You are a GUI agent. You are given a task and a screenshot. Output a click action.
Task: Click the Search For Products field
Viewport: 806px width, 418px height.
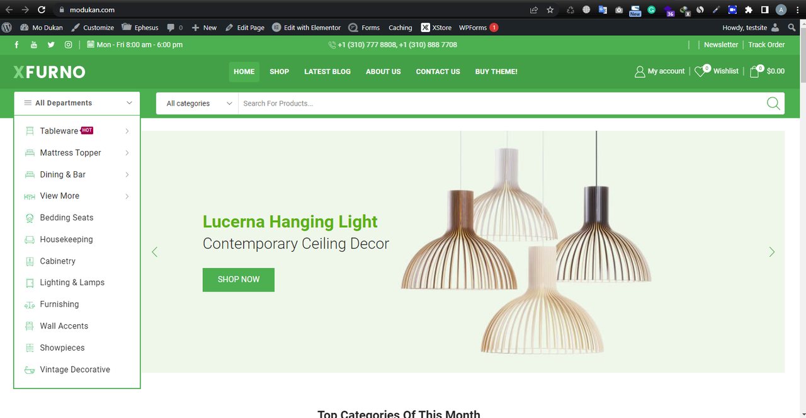(501, 103)
